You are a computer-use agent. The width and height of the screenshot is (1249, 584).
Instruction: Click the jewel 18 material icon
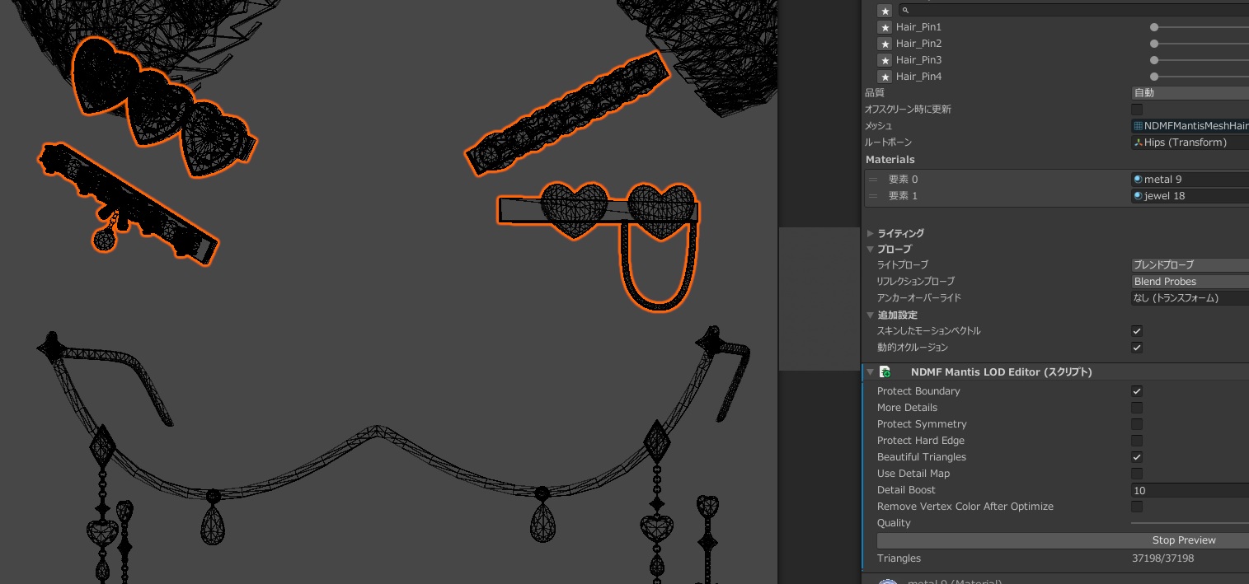click(1138, 196)
